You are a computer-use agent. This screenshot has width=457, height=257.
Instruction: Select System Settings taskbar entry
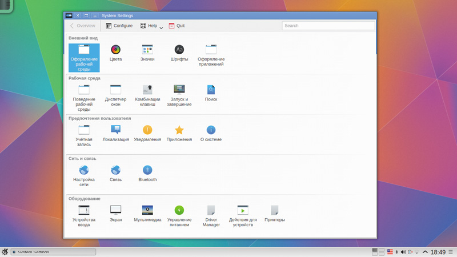(x=53, y=252)
